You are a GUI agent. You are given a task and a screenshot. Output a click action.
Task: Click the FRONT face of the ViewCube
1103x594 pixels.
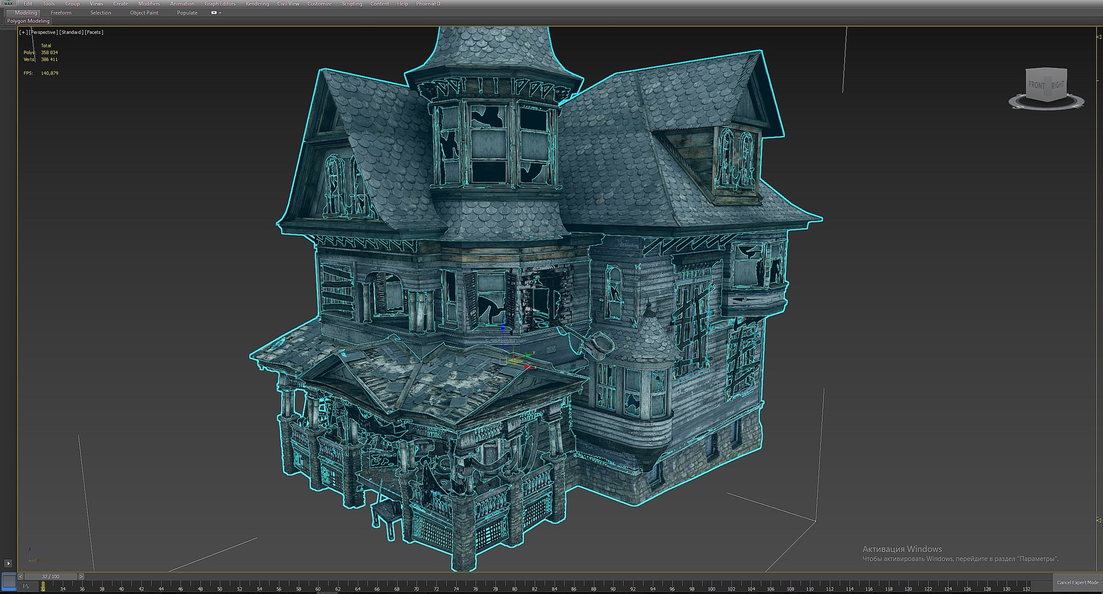pos(1036,86)
